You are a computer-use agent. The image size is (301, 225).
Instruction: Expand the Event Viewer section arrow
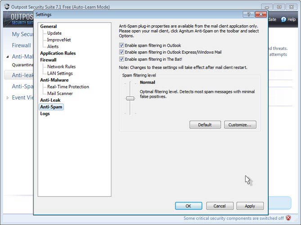click(x=7, y=98)
